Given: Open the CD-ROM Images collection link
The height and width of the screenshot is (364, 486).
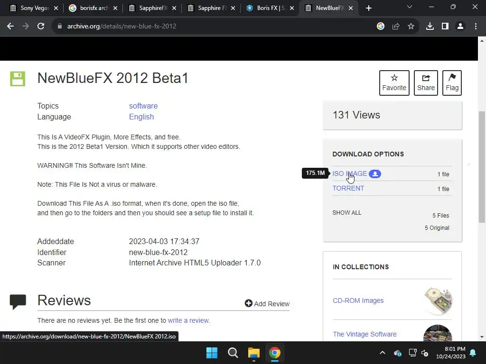Looking at the screenshot, I should (358, 300).
